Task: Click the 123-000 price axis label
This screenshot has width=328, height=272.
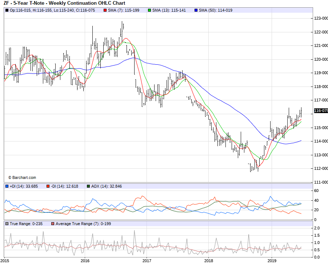Action: point(321,18)
